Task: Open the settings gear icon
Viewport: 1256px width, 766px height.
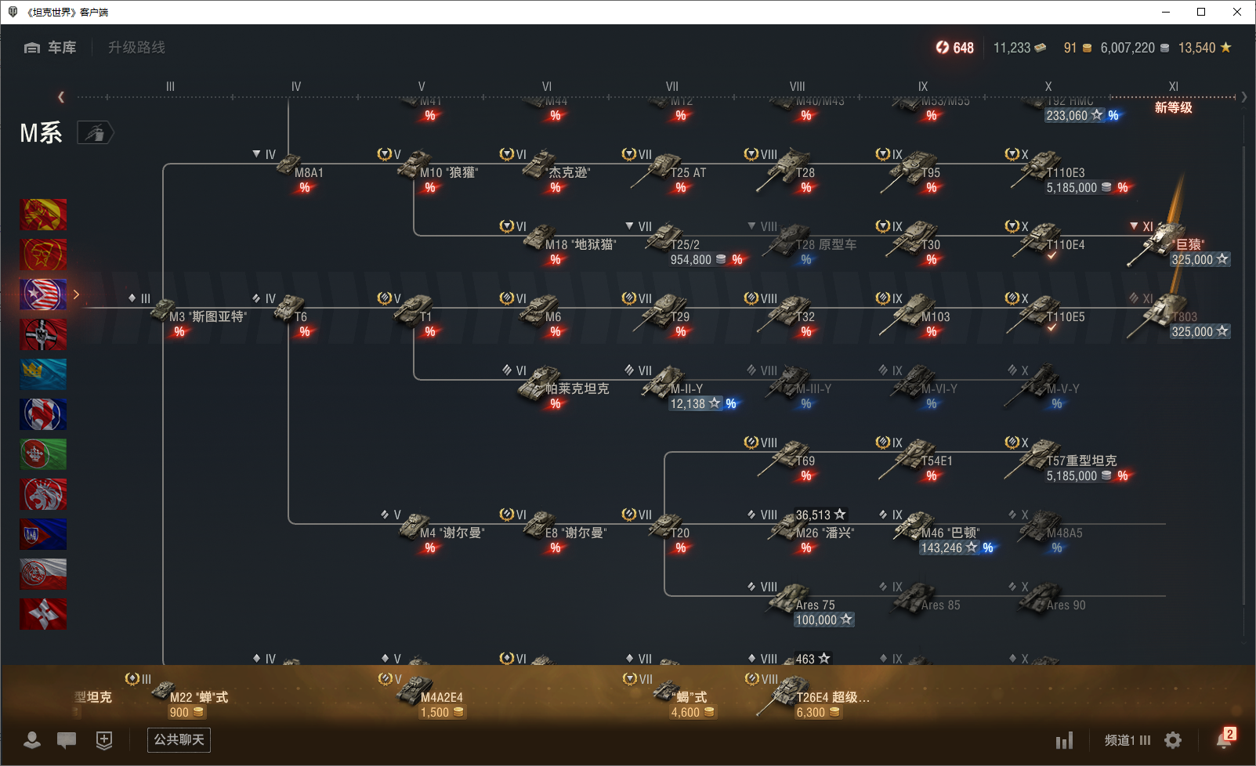Action: [1173, 740]
